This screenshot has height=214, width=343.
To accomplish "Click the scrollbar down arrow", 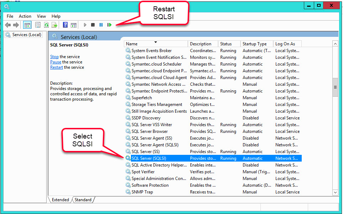I will (335, 192).
